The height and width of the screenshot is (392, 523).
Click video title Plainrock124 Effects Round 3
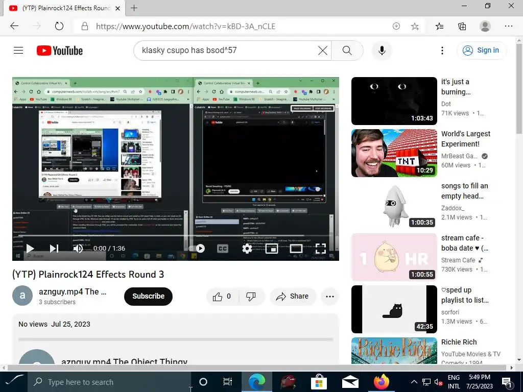tap(88, 274)
